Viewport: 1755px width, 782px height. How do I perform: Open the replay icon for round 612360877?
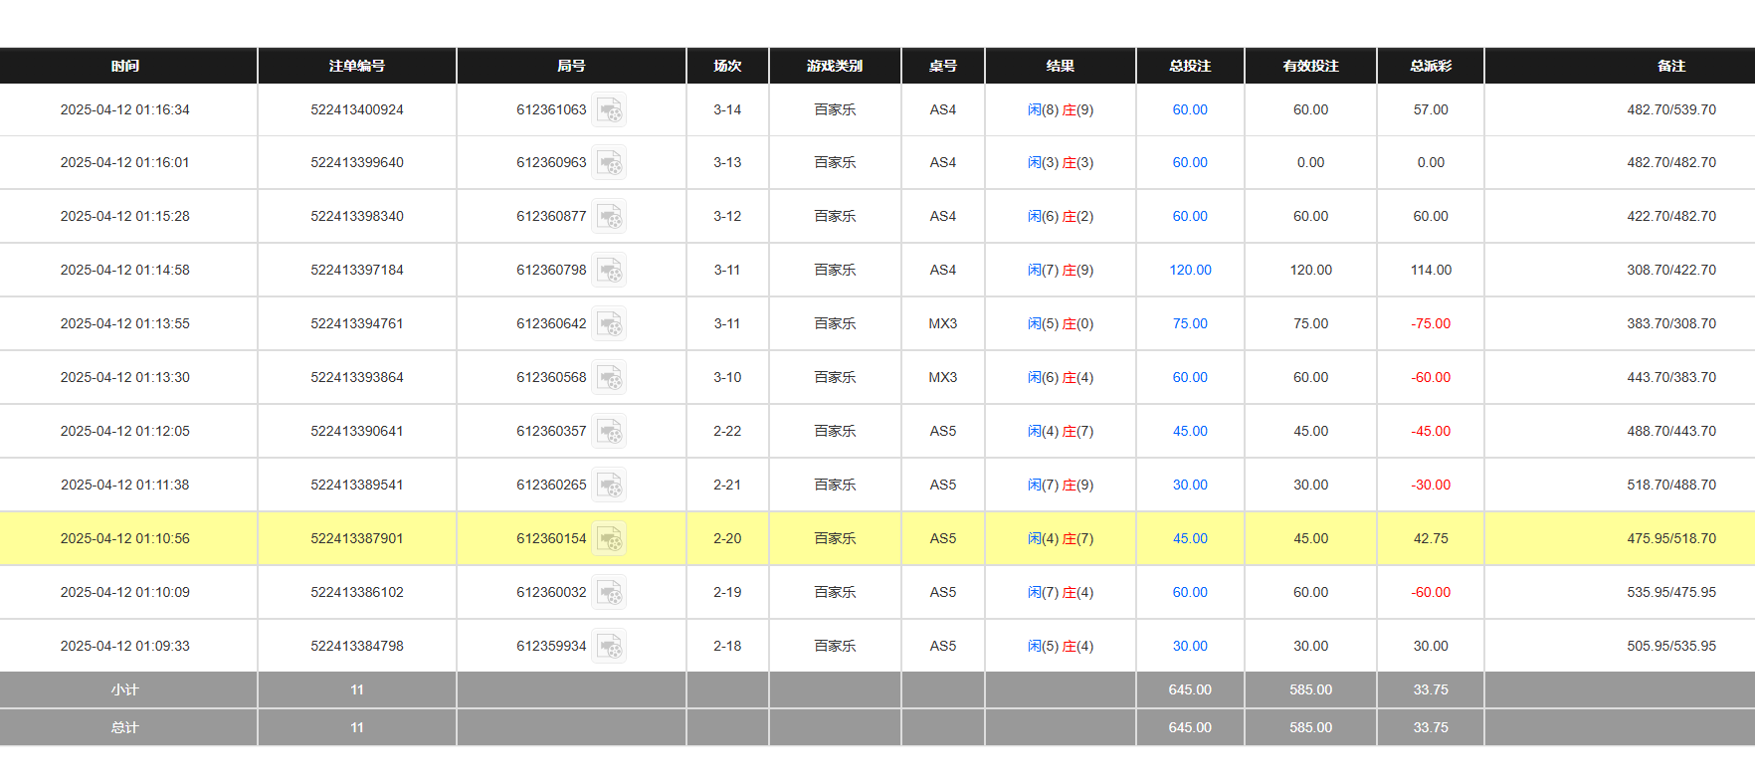point(609,216)
